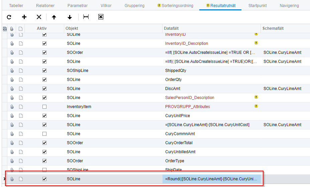Edit the Round formula Datafält cell

pyautogui.click(x=211, y=179)
